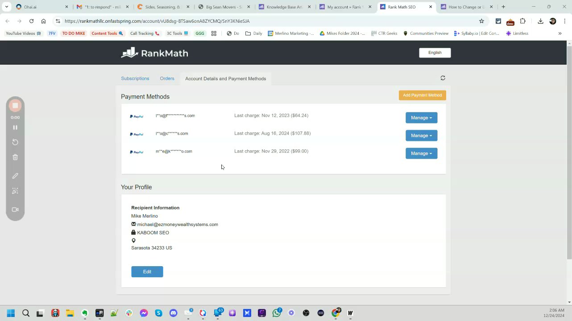Open Slack from the taskbar
The height and width of the screenshot is (321, 572).
coord(129,313)
